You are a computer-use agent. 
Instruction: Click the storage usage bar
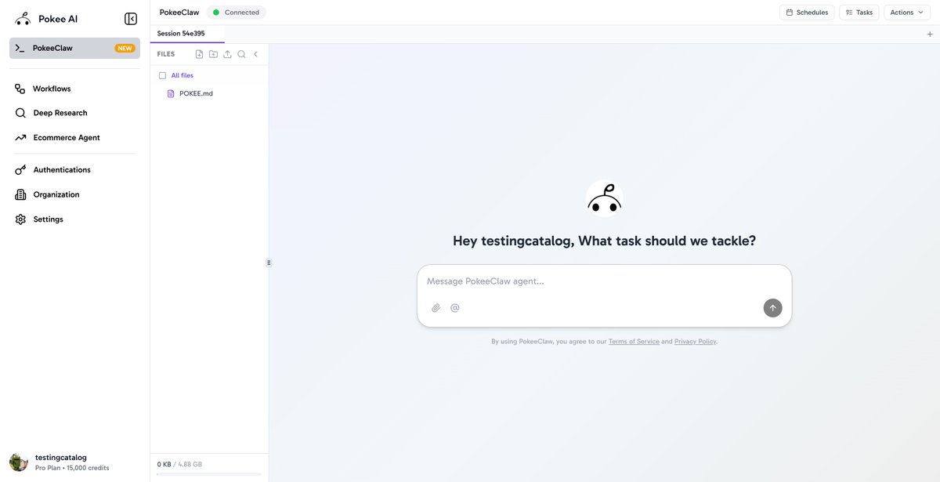pyautogui.click(x=208, y=473)
